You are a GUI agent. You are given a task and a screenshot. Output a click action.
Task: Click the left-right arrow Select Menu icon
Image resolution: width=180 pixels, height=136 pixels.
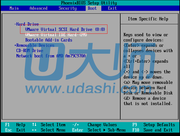tap(34, 130)
